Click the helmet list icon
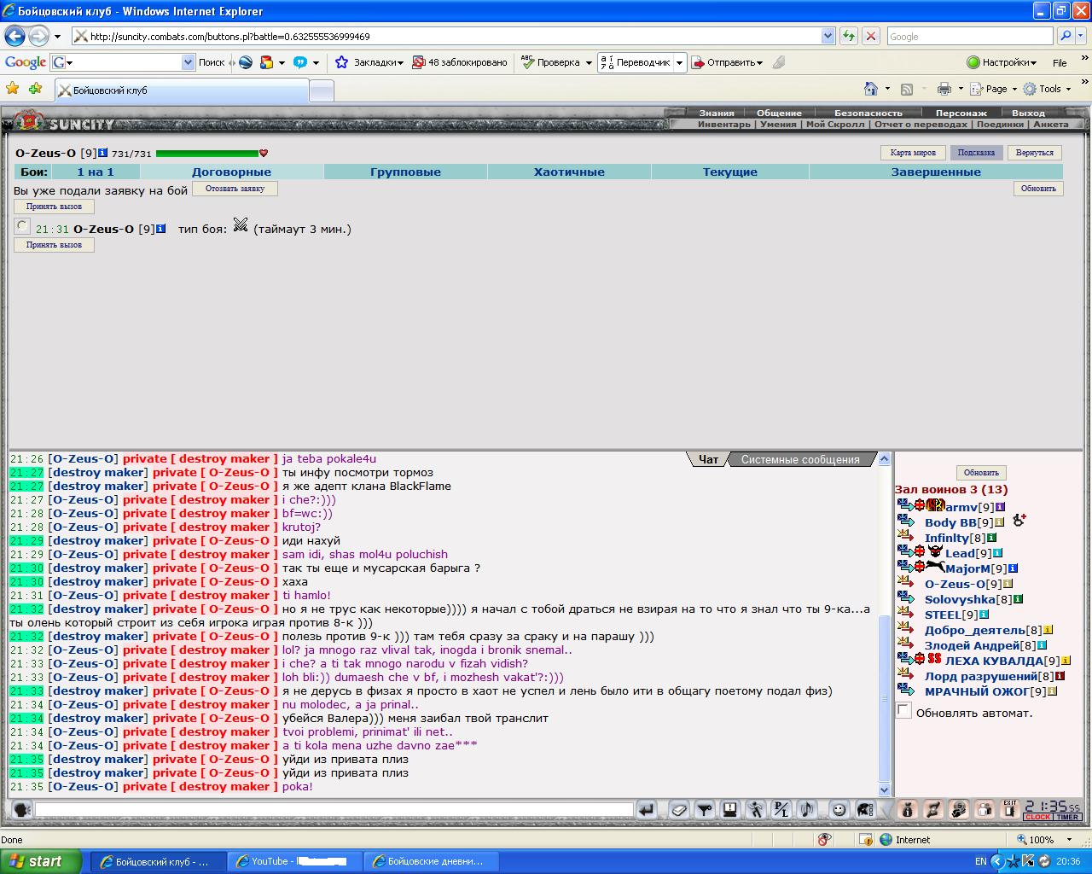1092x874 pixels. 865,809
